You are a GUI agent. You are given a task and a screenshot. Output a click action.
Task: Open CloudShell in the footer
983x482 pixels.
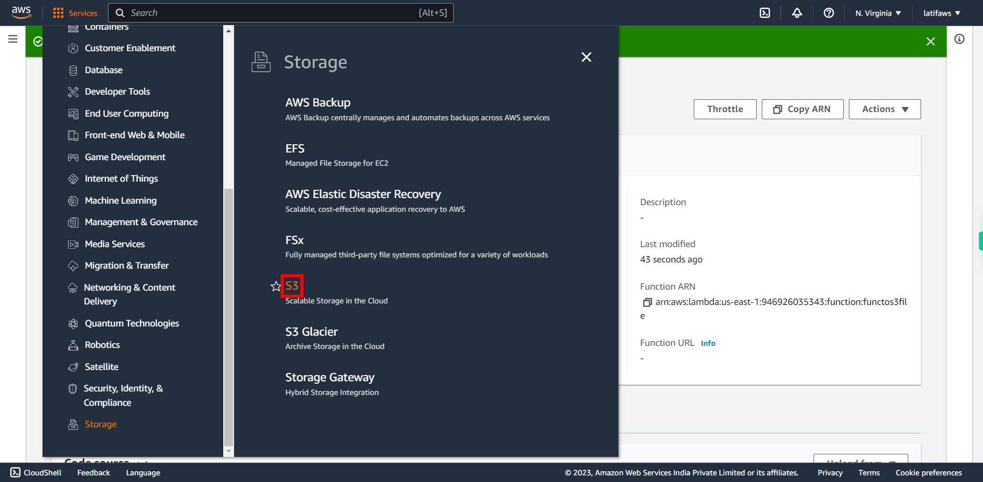click(36, 472)
